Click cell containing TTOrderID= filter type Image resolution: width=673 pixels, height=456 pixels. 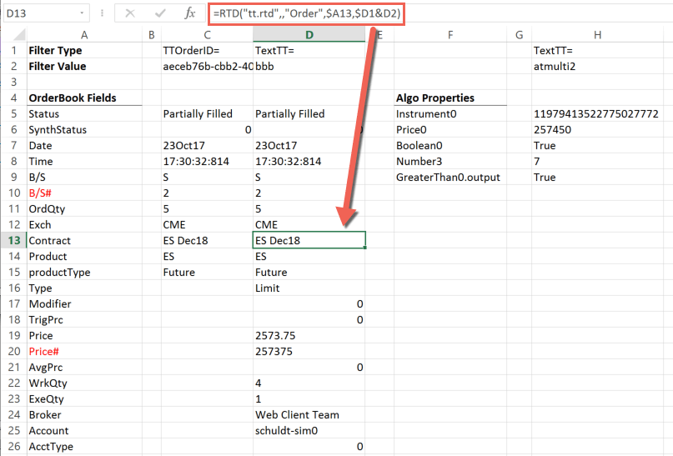pos(207,51)
